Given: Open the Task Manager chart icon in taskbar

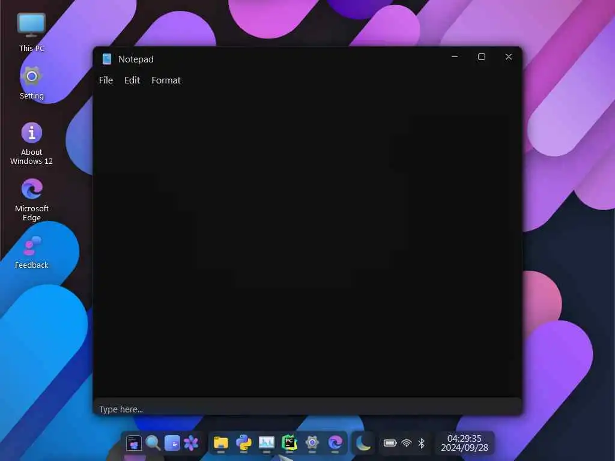Looking at the screenshot, I should 266,443.
